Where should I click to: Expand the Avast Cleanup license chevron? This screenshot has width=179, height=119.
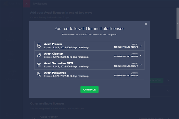[140, 55]
